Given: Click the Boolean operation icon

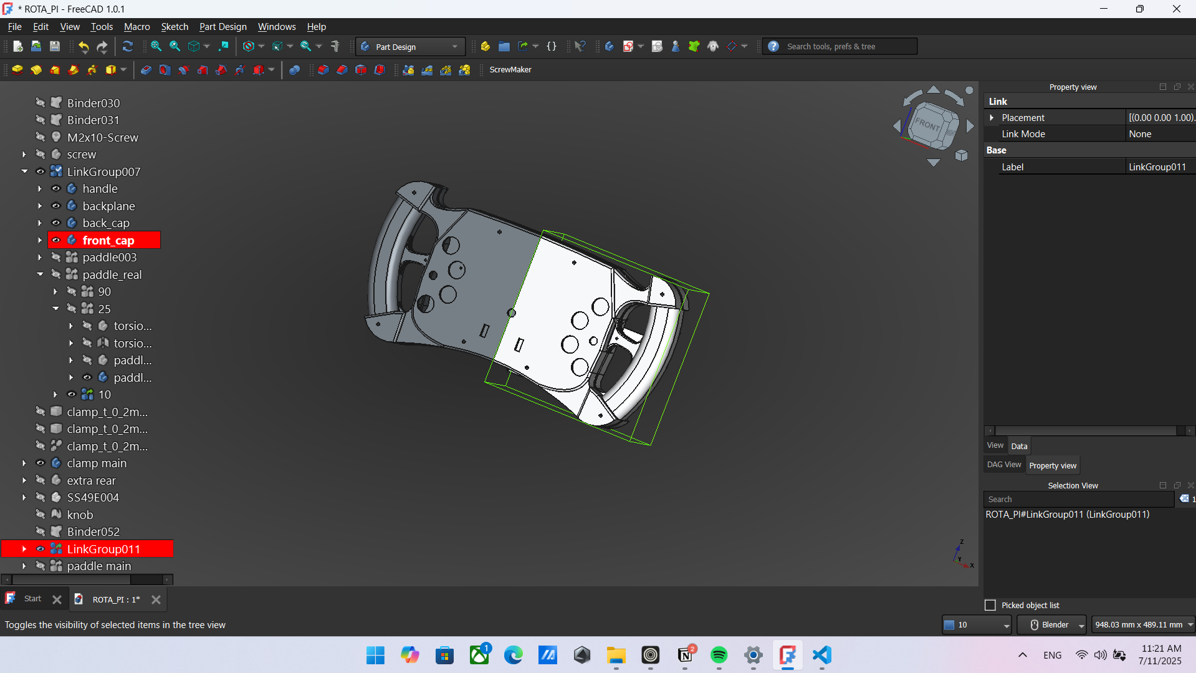Looking at the screenshot, I should click(295, 70).
